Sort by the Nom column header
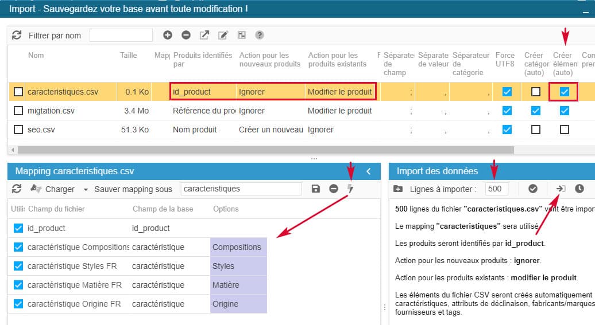595x325 pixels. (x=36, y=56)
